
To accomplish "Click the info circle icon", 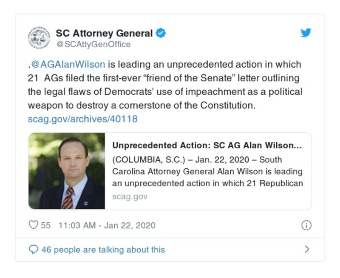I will pos(306,225).
